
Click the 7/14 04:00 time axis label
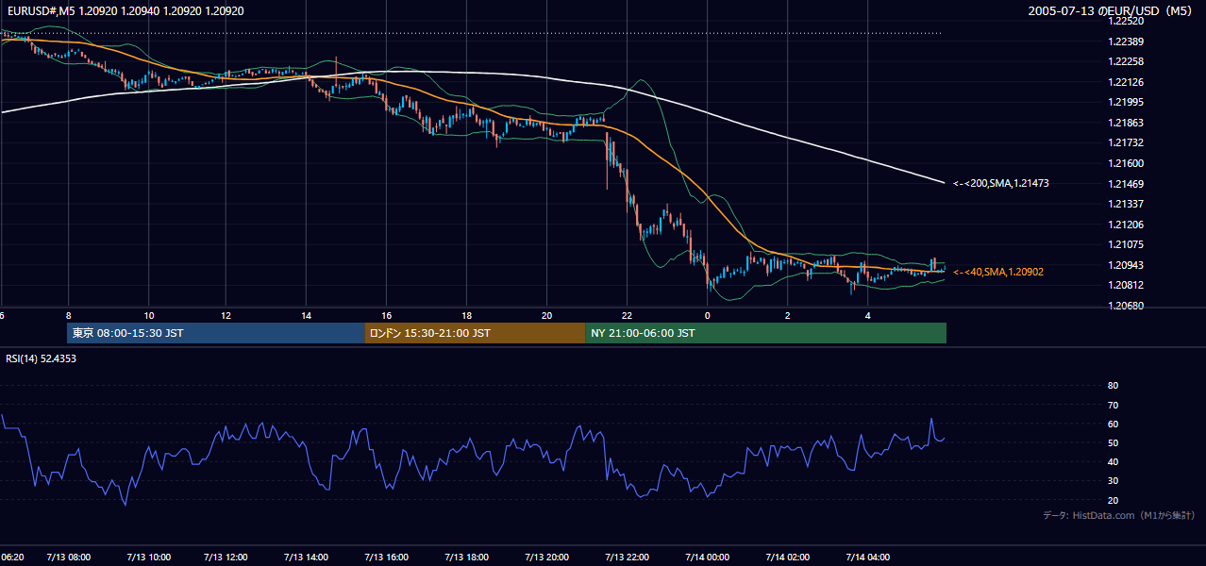867,558
